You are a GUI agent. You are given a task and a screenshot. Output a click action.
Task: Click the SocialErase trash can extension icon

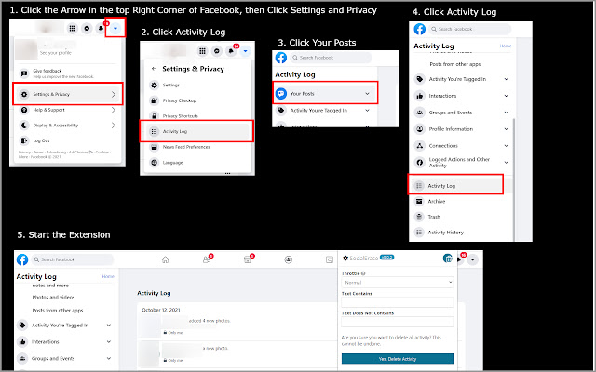point(448,259)
